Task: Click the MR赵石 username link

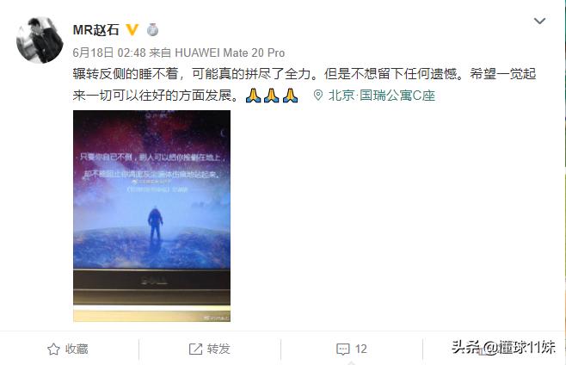Action: coord(95,30)
